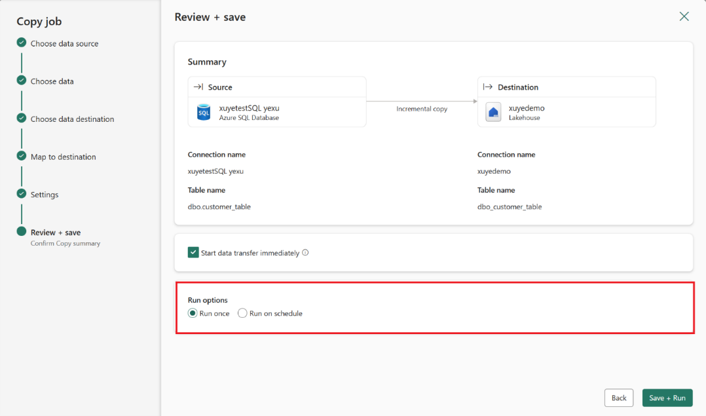Screen dimensions: 706x416
Task: Click the Choose data source checkmark icon
Action: click(x=22, y=43)
